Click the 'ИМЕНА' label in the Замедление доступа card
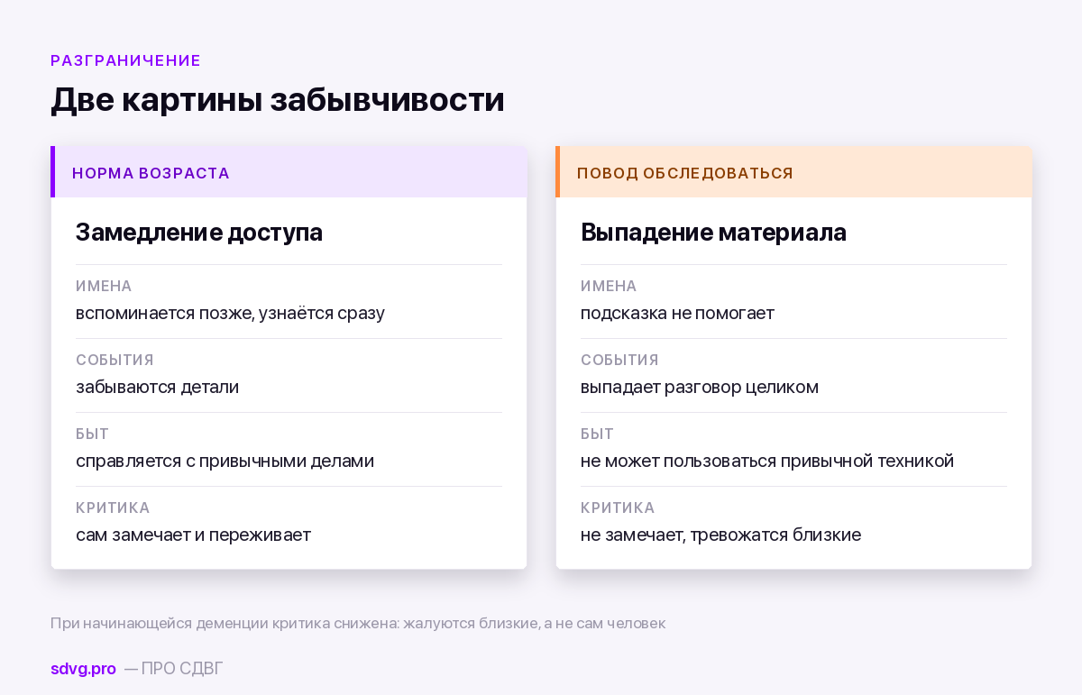 (x=104, y=286)
